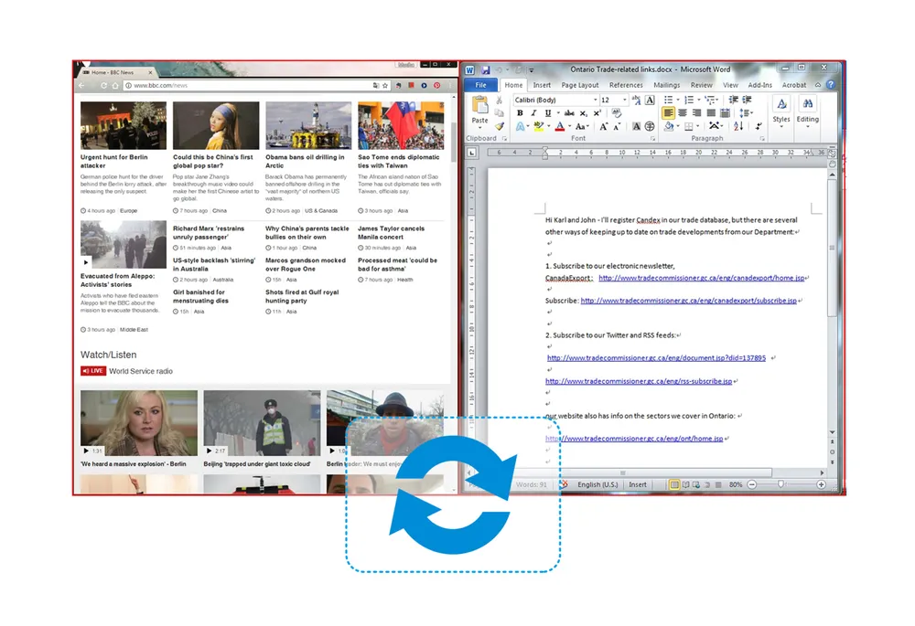Screen dimensions: 915x626
Task: Bookmark the BBC page with the star icon
Action: [x=385, y=86]
